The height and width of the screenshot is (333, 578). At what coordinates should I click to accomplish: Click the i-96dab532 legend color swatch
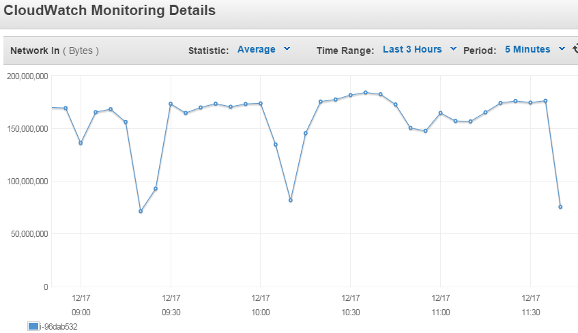(x=33, y=326)
